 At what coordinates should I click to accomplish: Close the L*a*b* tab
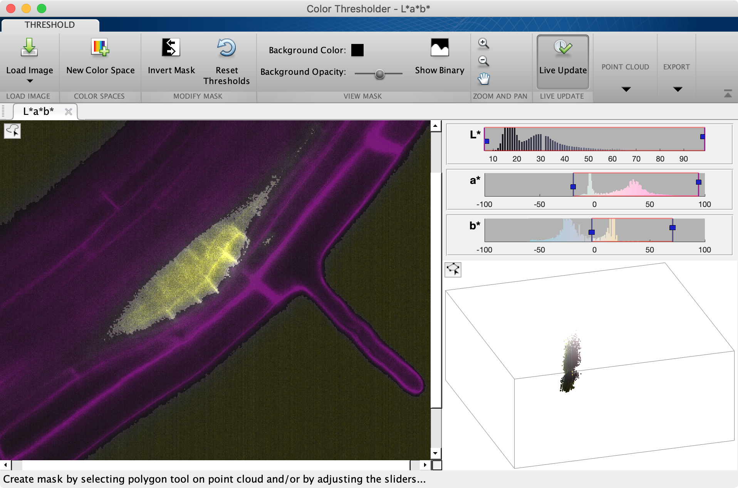click(69, 112)
